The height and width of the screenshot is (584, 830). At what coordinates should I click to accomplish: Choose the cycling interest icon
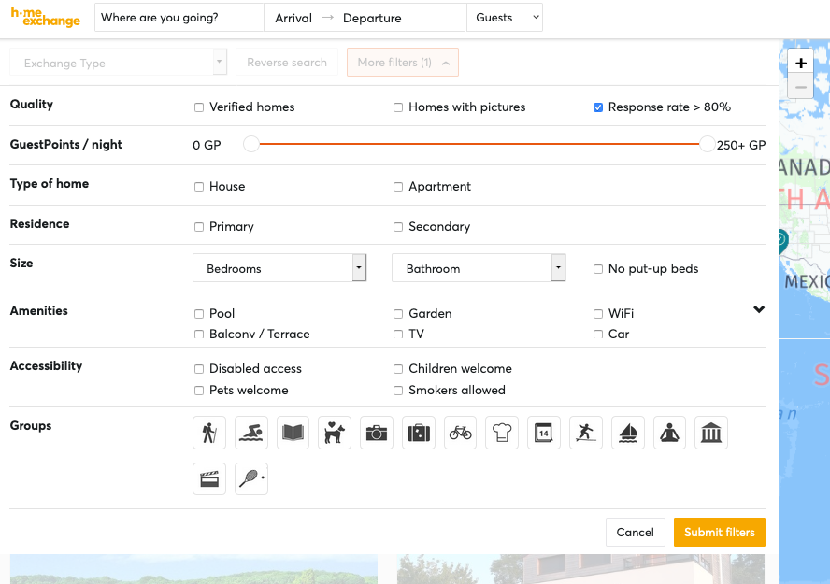(x=460, y=433)
